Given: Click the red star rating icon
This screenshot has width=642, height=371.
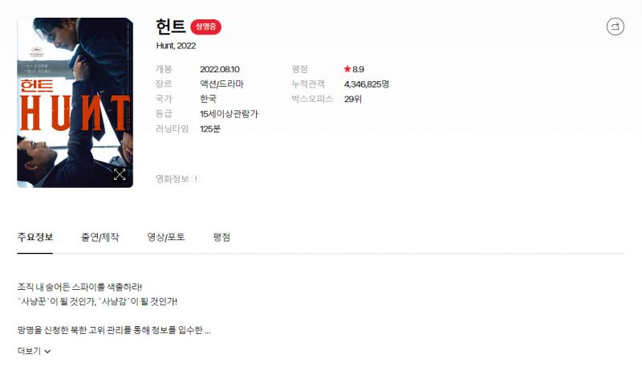Looking at the screenshot, I should [347, 69].
